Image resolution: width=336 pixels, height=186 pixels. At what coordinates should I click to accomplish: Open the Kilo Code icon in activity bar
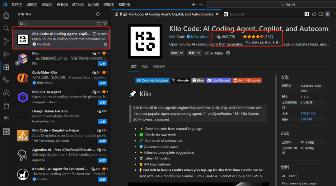coord(6,131)
